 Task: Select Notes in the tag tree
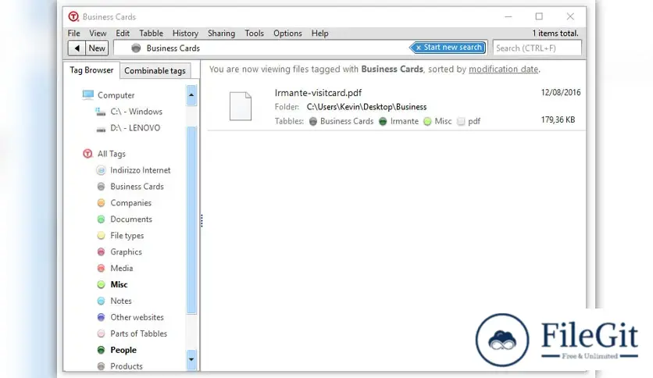(x=121, y=301)
